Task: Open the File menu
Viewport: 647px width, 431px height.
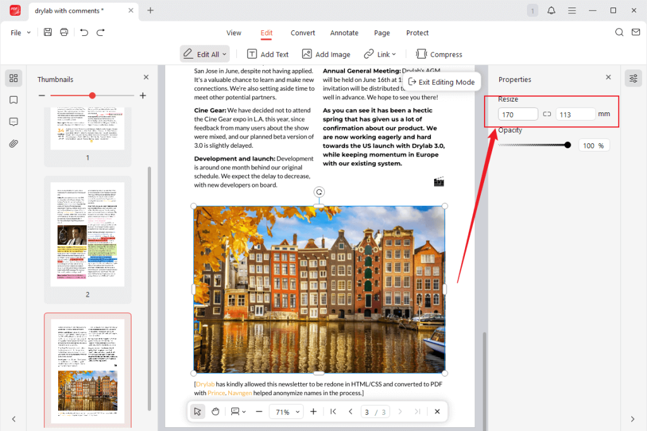Action: 16,32
